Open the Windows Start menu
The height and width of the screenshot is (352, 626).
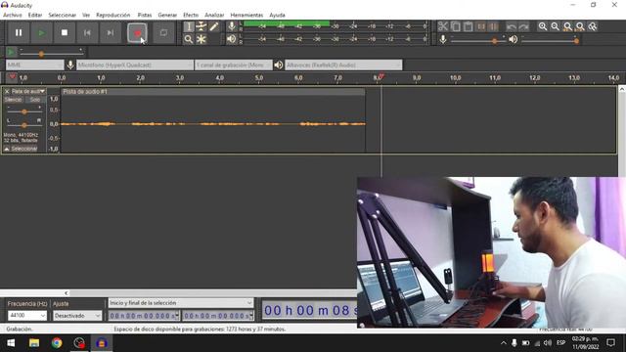click(x=11, y=343)
